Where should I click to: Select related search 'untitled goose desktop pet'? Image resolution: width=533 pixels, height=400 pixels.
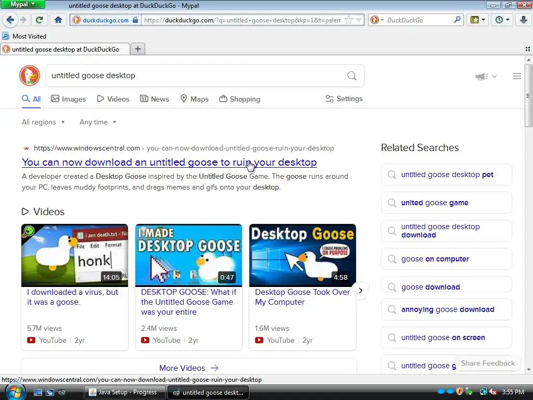coord(446,174)
